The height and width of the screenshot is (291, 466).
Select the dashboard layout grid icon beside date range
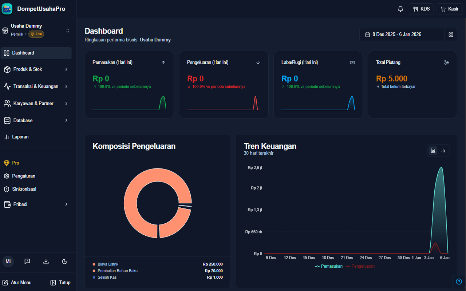pos(451,35)
